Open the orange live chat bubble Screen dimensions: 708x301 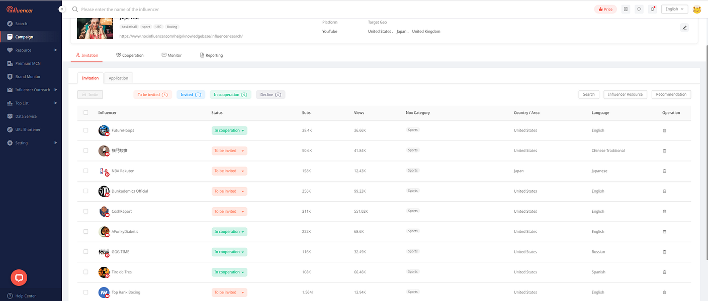click(19, 277)
